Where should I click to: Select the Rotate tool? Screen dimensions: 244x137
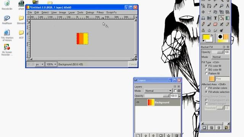[x=215, y=12]
